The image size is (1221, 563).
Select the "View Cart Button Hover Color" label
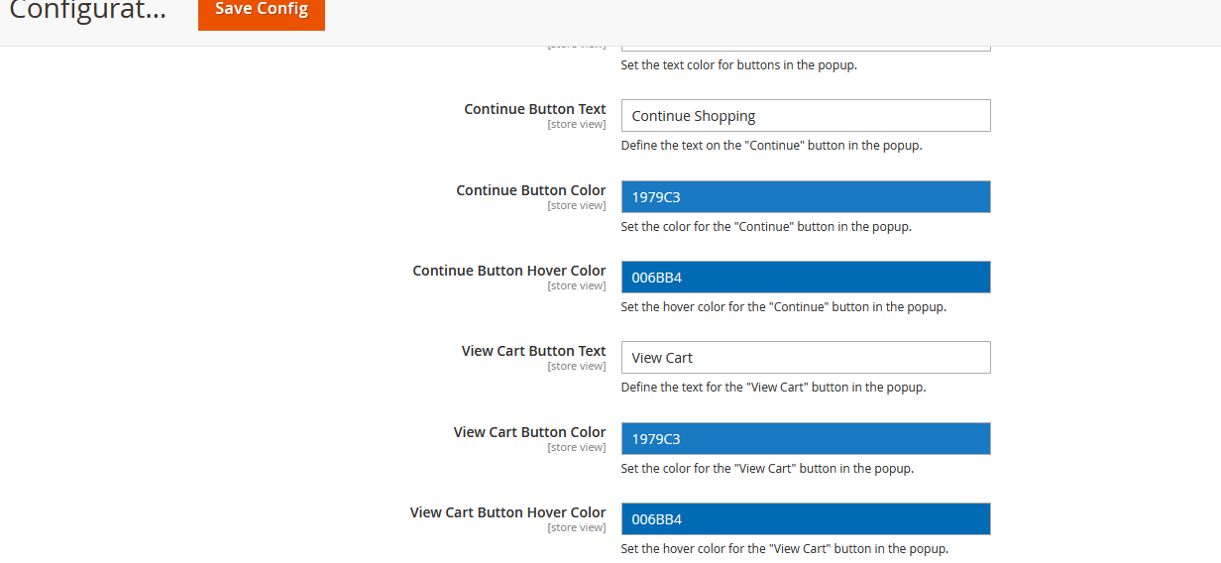[507, 512]
